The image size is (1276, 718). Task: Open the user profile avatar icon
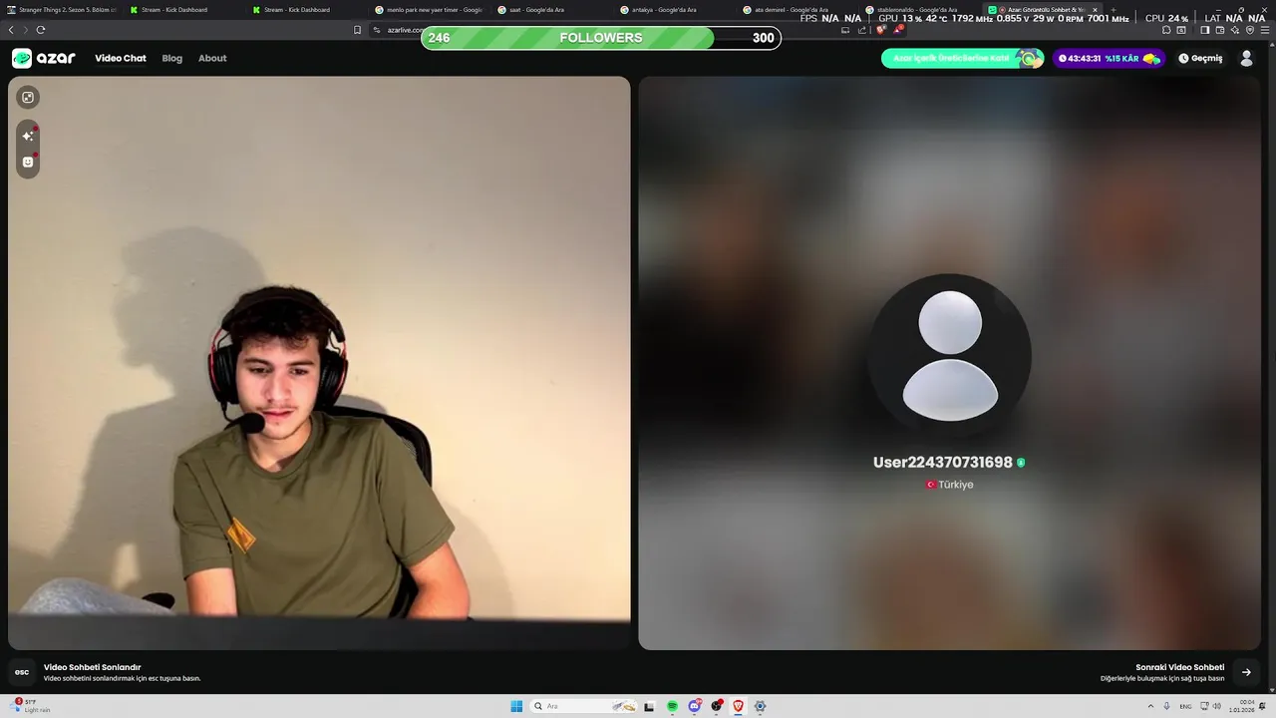pyautogui.click(x=1246, y=58)
